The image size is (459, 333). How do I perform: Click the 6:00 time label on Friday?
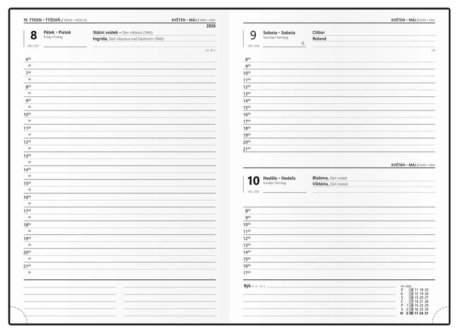(x=28, y=60)
